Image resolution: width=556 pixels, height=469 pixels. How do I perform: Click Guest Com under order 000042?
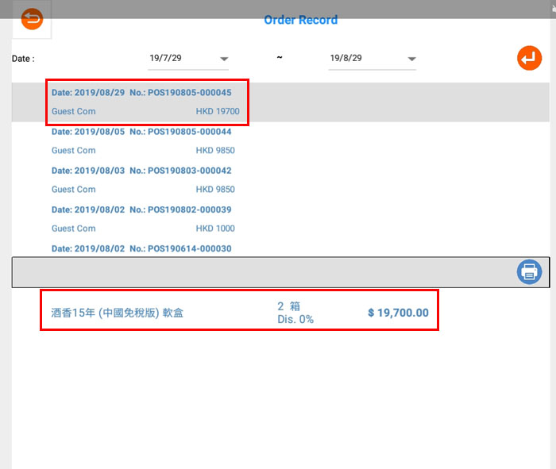74,190
